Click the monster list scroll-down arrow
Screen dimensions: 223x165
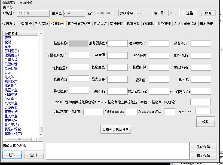(41, 135)
